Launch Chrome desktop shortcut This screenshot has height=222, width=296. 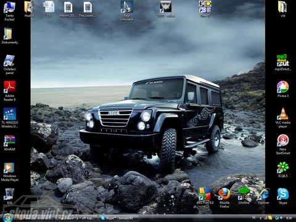coord(244,196)
